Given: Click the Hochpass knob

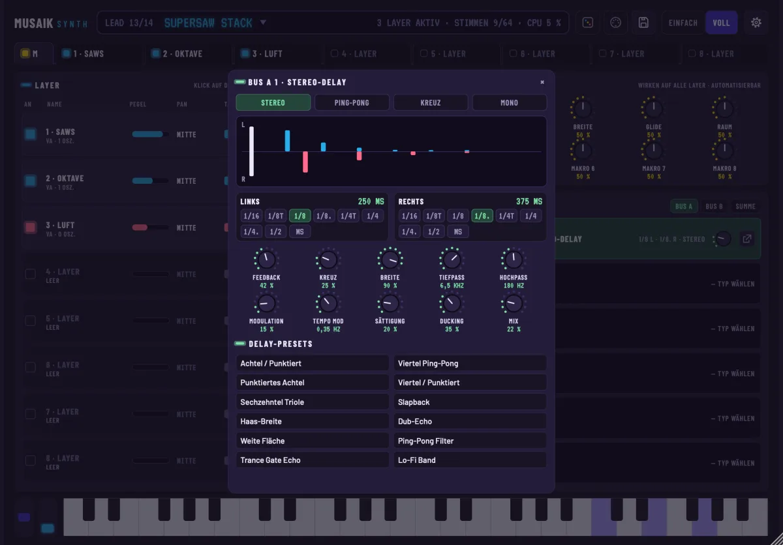Looking at the screenshot, I should point(514,259).
